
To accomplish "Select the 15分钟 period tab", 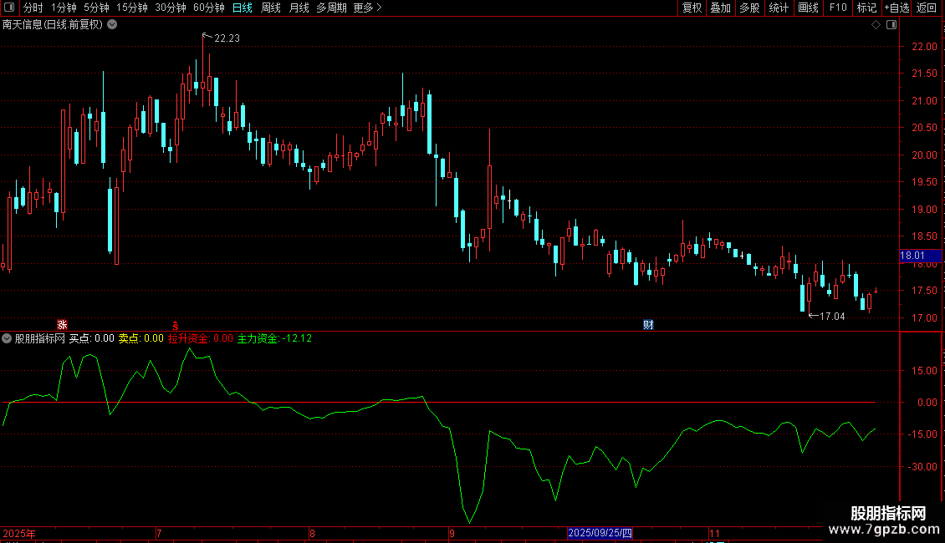I will 132,8.
